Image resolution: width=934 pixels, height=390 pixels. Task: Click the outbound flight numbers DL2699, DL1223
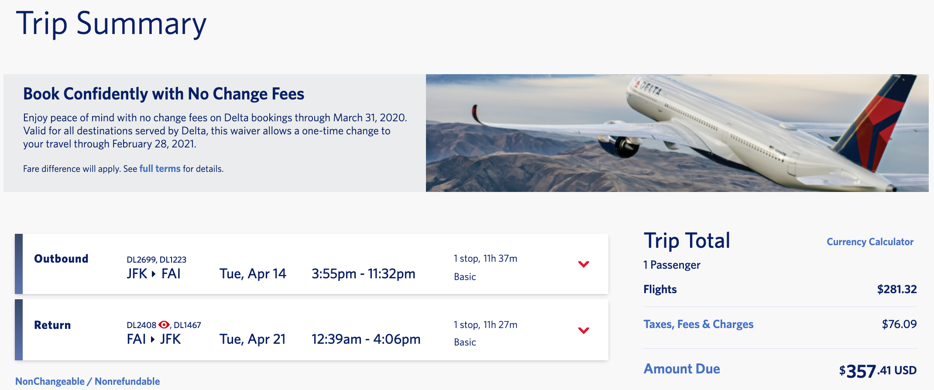(156, 260)
